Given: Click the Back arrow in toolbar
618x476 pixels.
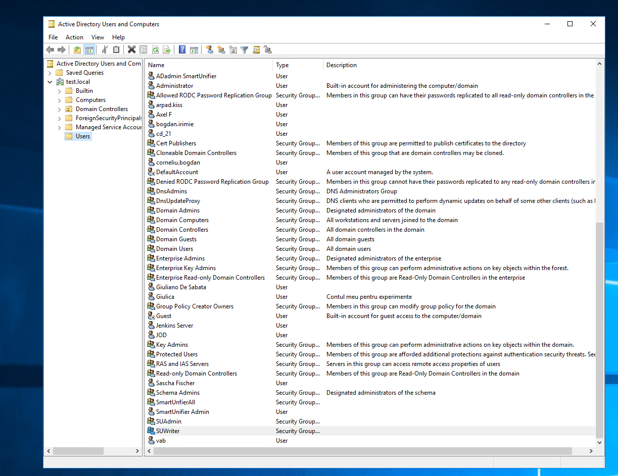Looking at the screenshot, I should tap(50, 49).
